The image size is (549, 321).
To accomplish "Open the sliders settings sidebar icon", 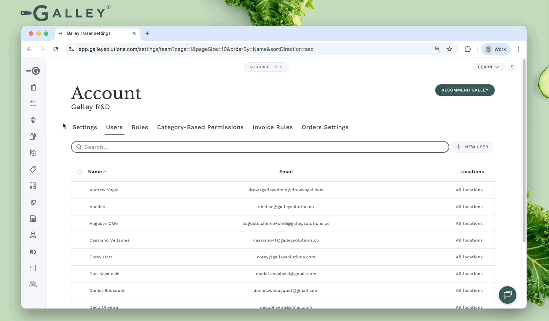I will pos(33,268).
